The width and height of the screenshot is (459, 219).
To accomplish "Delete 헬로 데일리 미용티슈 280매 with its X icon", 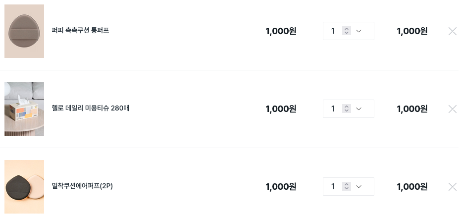I will point(452,109).
